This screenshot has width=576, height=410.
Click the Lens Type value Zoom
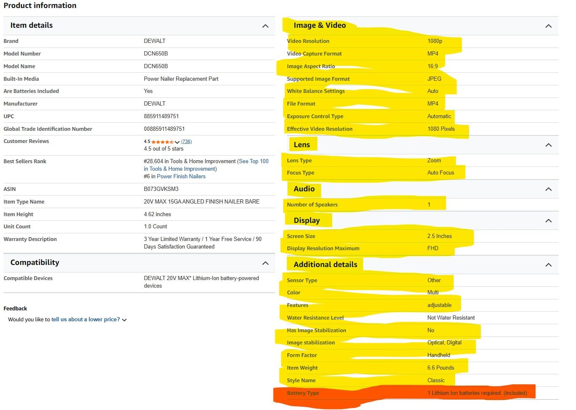click(x=434, y=161)
